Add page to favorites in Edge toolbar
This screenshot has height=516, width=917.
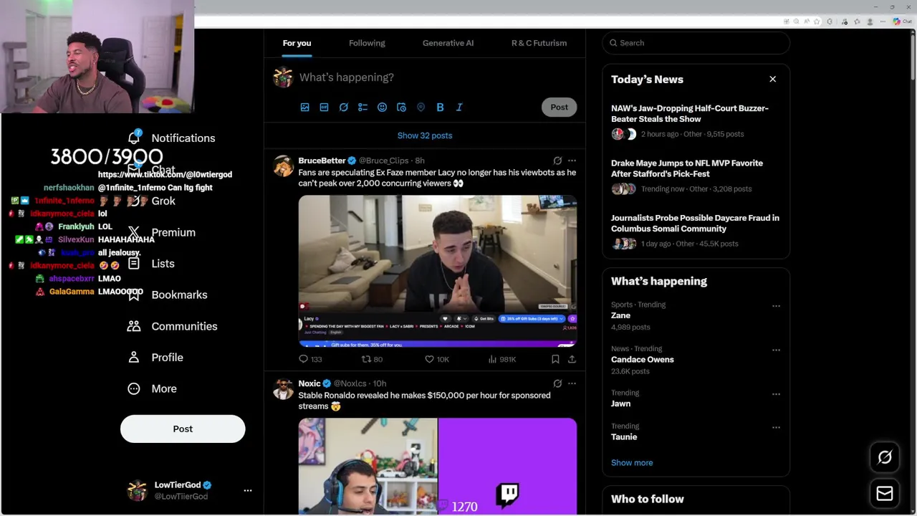click(x=817, y=21)
